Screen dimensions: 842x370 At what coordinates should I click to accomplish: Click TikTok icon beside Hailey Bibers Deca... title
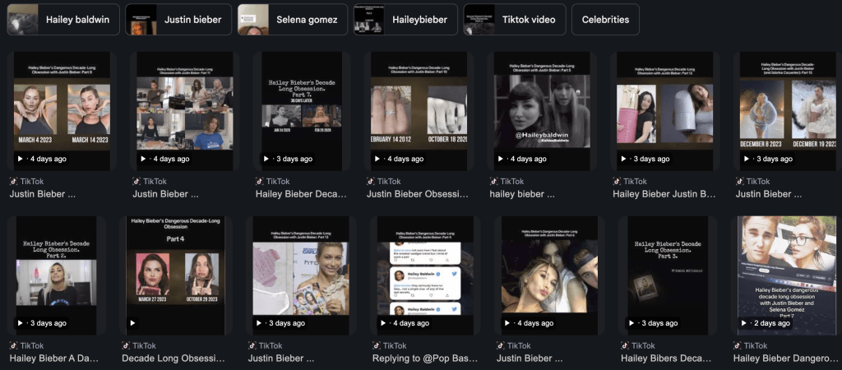click(x=625, y=346)
